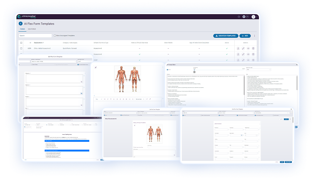314x180 pixels.
Task: Click the Add button
Action: click(x=246, y=36)
